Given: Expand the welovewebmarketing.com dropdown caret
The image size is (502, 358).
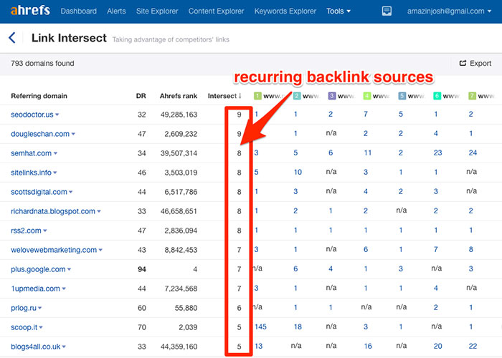Looking at the screenshot, I should tap(100, 250).
